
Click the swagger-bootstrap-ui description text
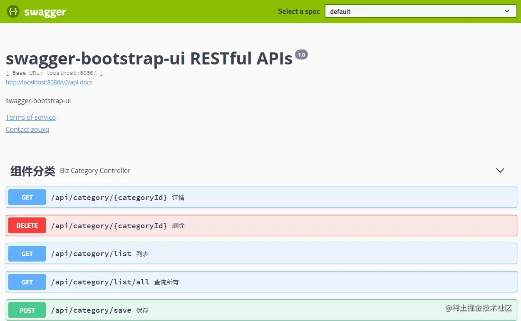(38, 101)
